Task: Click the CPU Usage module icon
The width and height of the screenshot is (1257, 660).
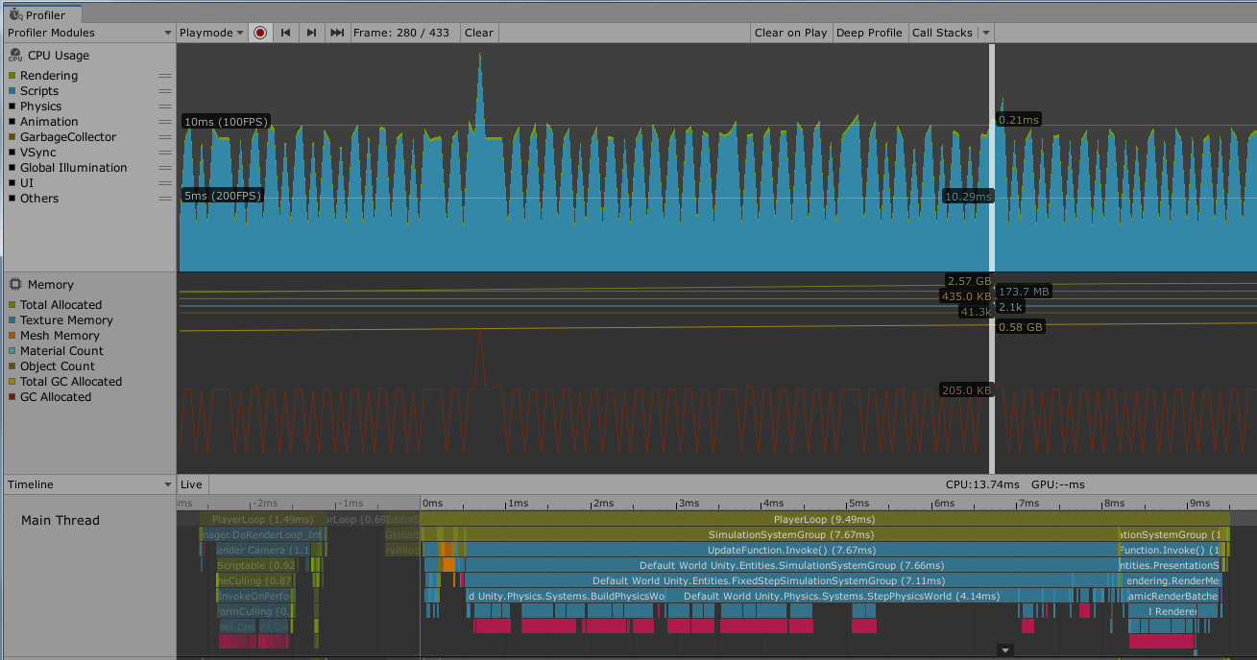Action: tap(15, 56)
